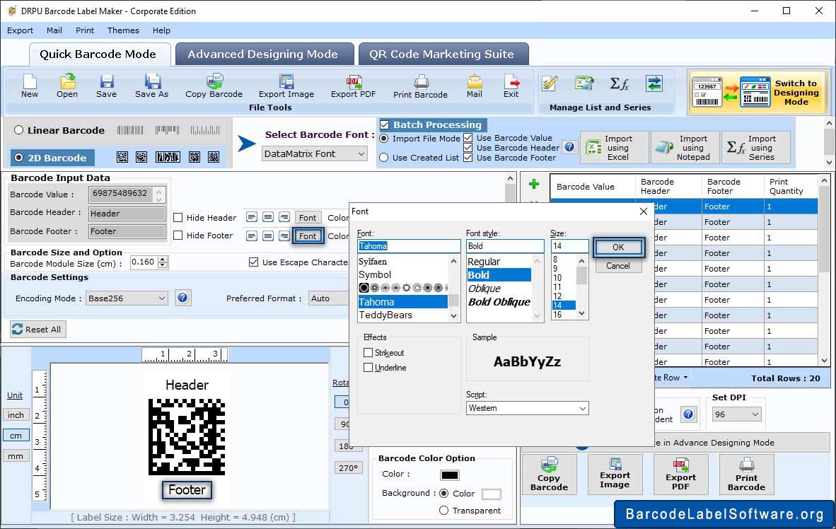Click Cancel in the Font dialog
This screenshot has width=836, height=529.
(x=618, y=266)
